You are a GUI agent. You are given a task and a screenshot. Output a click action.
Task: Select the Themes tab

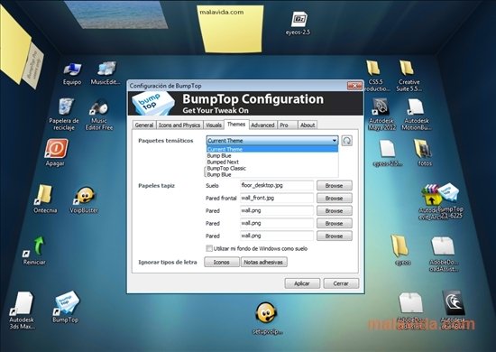236,124
